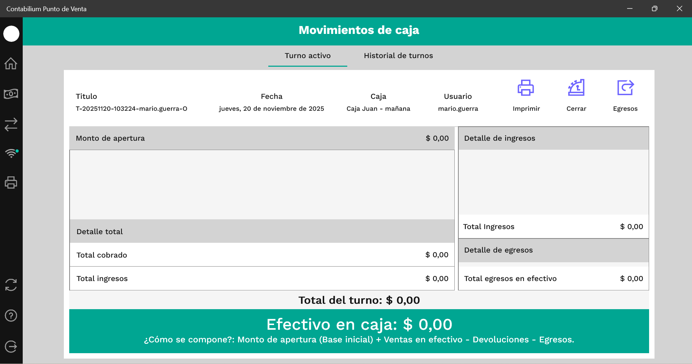Click the Total ingresos row in Detalle total
Screen dimensions: 692x364
pos(262,279)
